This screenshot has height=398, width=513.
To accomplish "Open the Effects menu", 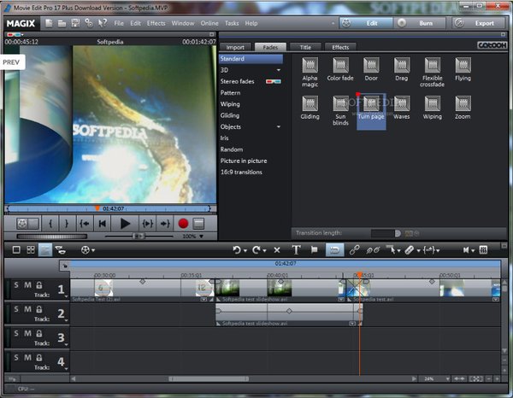I will coord(156,23).
